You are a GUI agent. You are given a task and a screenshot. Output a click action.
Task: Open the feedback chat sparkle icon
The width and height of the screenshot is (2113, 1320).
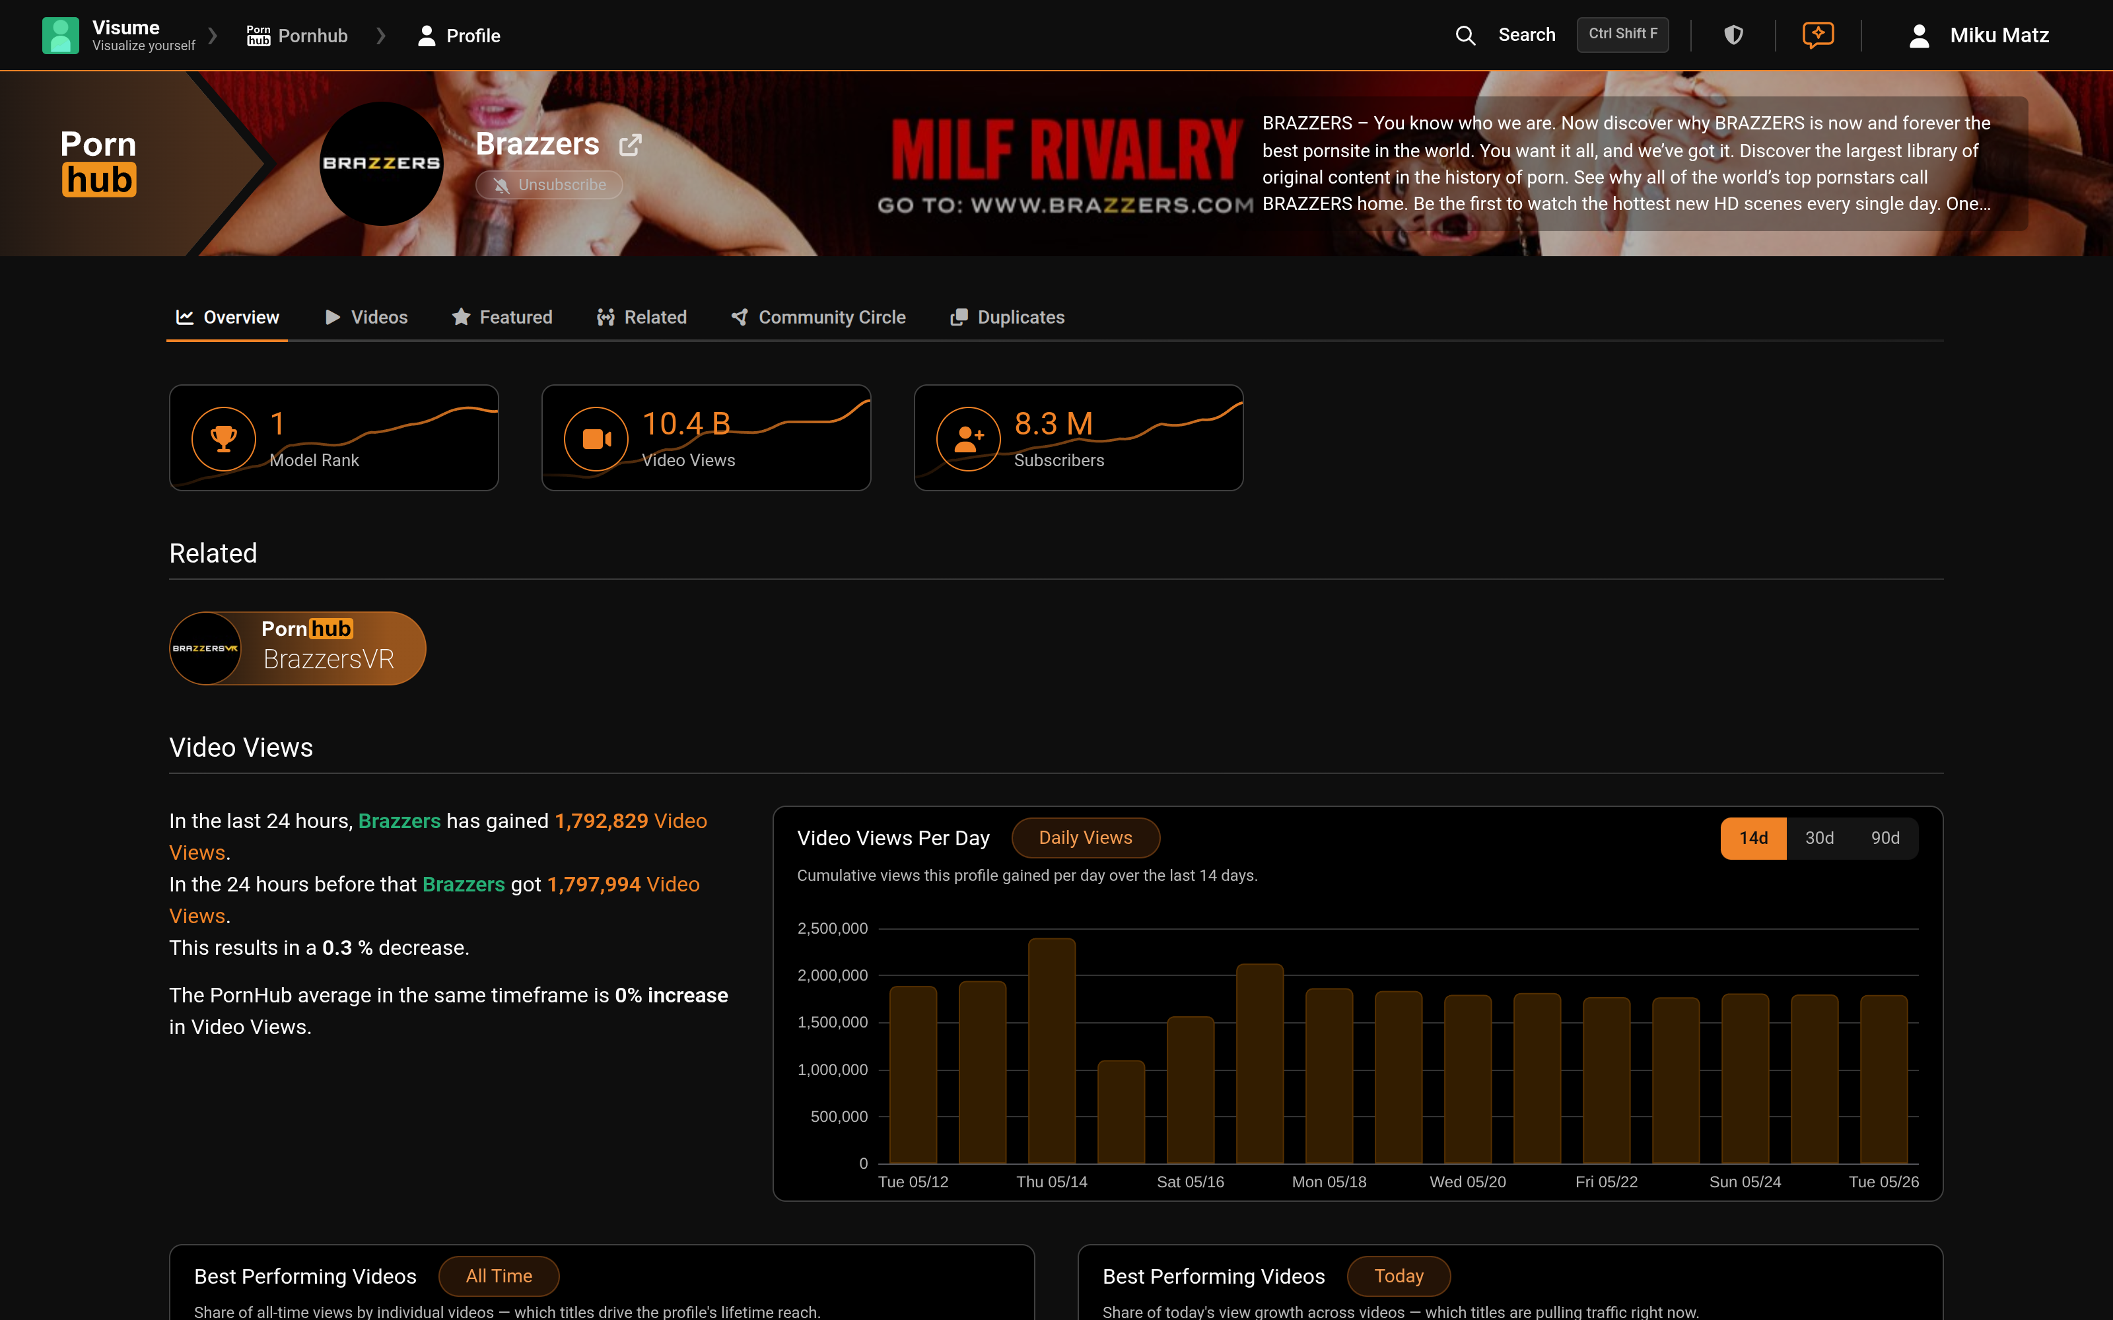pyautogui.click(x=1818, y=35)
